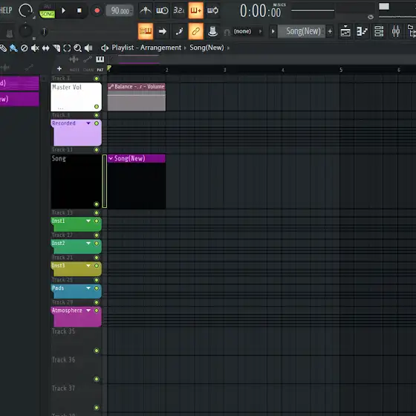Collapse the Pads group arrow
Screen dimensions: 416x416
88,288
